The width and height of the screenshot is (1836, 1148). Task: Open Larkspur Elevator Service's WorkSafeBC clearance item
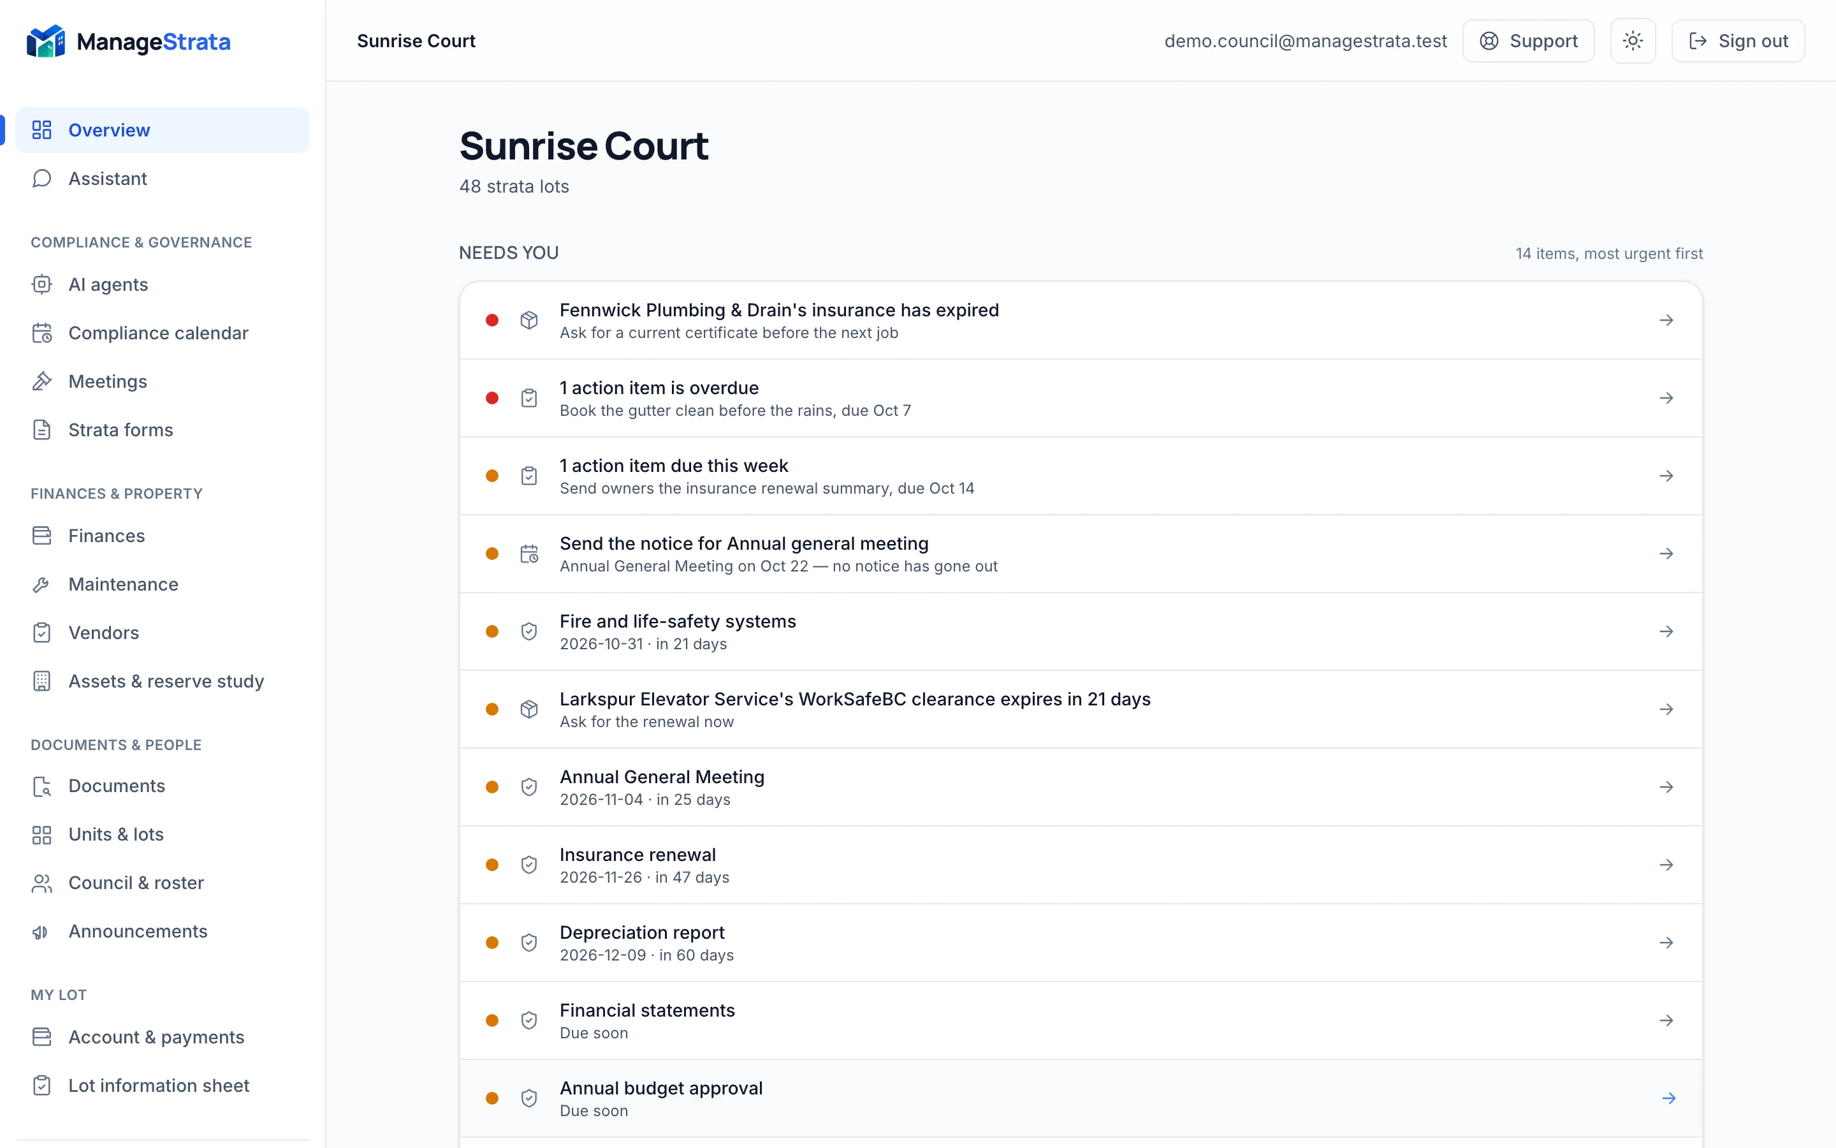(1081, 709)
